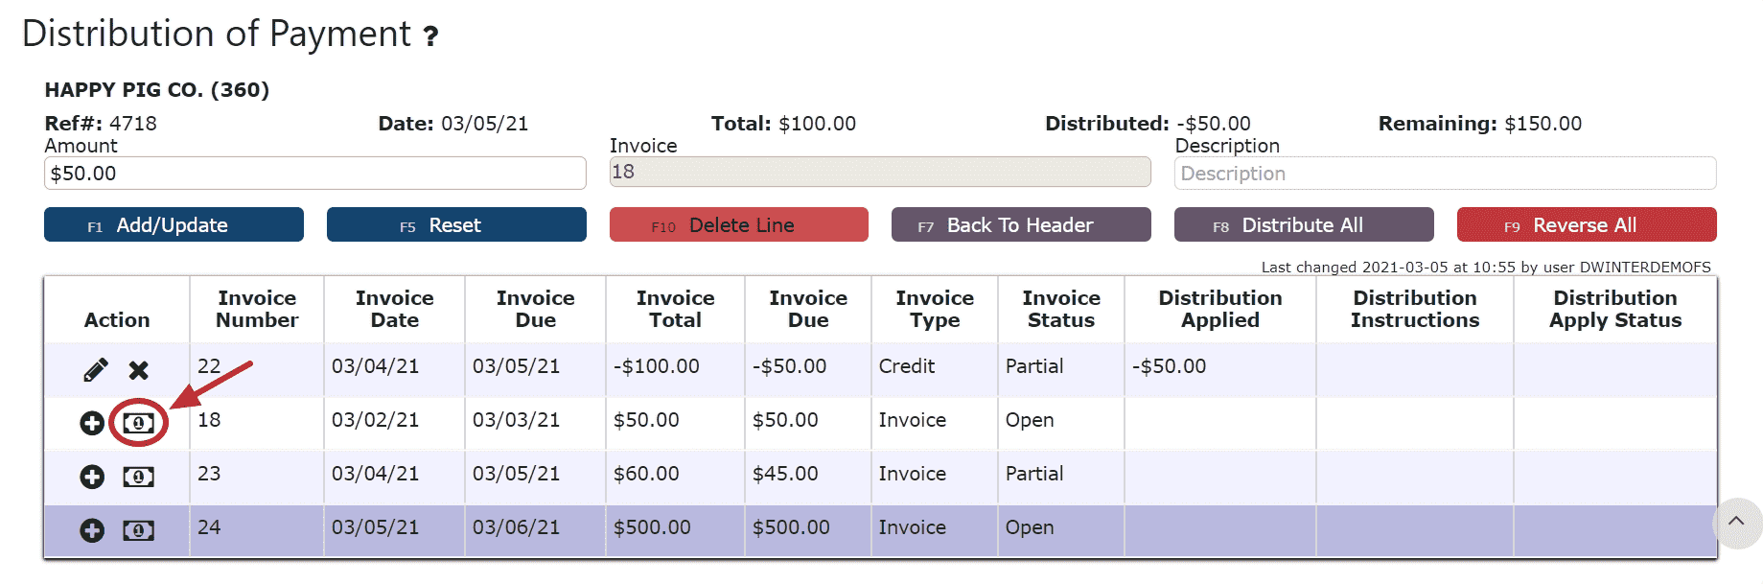Click the X remove icon for invoice 22
Image resolution: width=1763 pixels, height=584 pixels.
[139, 370]
